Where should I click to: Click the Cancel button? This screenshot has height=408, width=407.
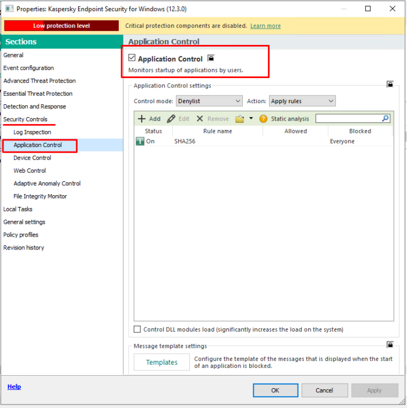[325, 391]
